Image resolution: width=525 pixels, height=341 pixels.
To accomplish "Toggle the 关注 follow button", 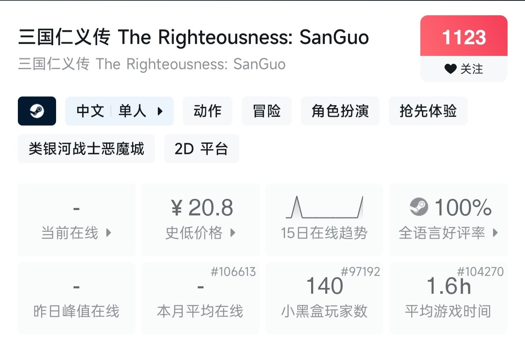I will tap(464, 69).
